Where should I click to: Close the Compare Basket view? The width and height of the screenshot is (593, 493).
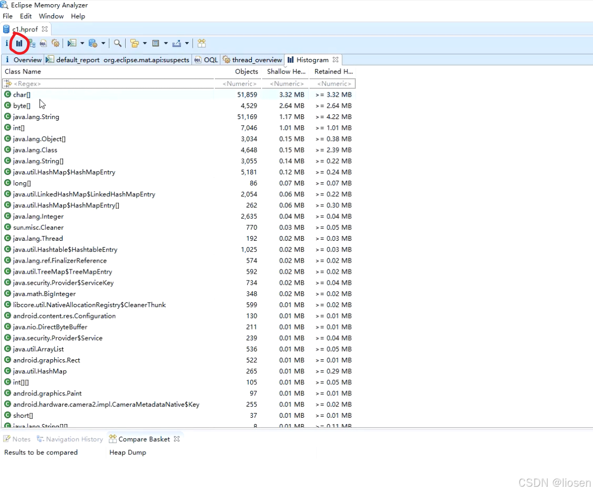[177, 439]
